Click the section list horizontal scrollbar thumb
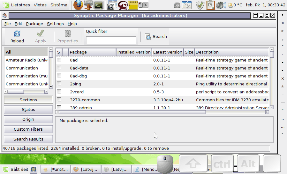The width and height of the screenshot is (287, 174). pyautogui.click(x=16, y=91)
